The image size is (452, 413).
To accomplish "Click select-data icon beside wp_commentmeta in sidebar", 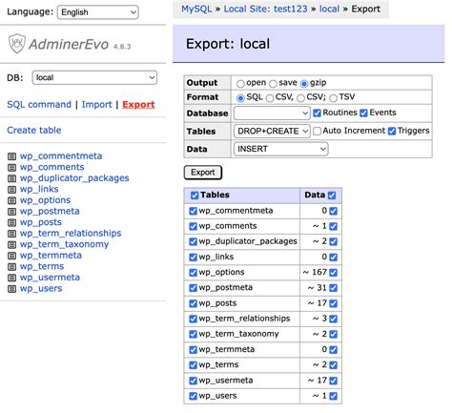I will (11, 156).
